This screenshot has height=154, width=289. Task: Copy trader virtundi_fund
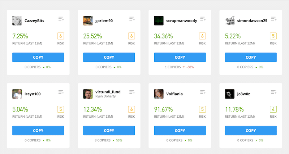pos(109,131)
